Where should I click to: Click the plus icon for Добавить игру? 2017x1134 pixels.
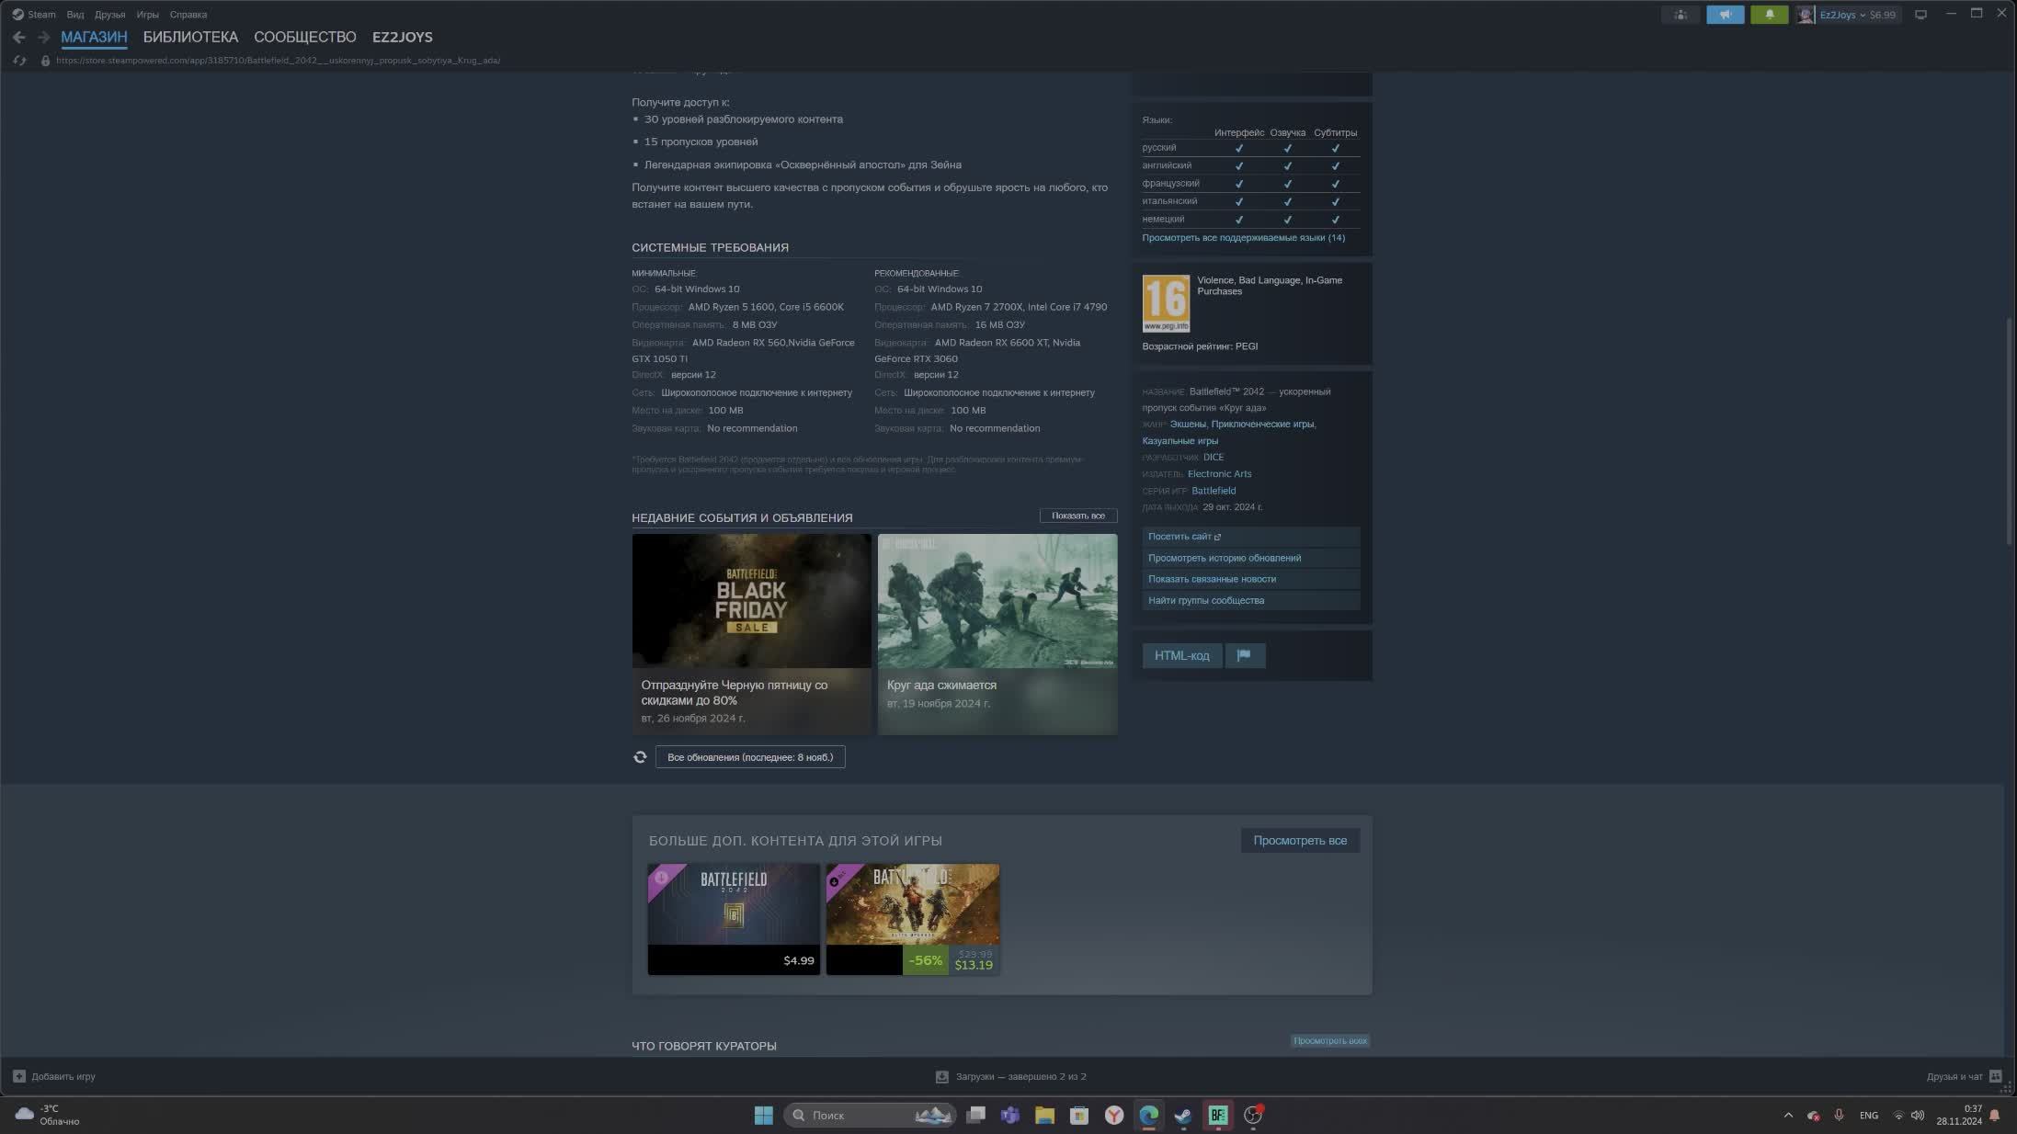tap(19, 1076)
